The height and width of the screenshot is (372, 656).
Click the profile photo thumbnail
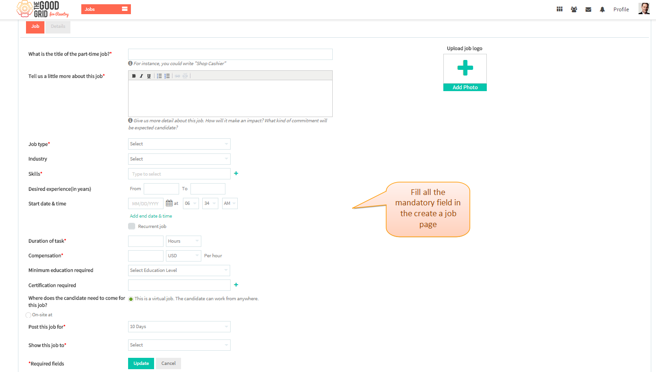[644, 8]
